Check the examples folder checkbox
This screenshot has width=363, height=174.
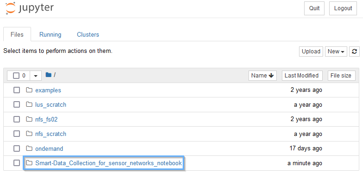[x=17, y=90]
